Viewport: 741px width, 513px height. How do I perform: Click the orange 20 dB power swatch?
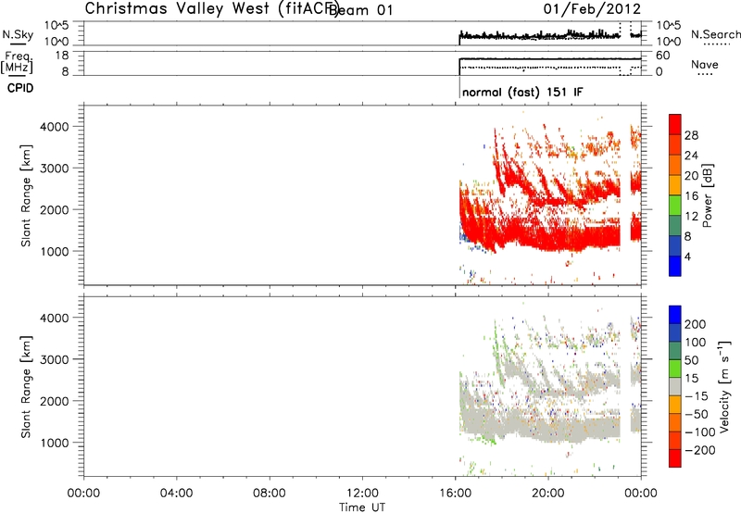coord(675,165)
